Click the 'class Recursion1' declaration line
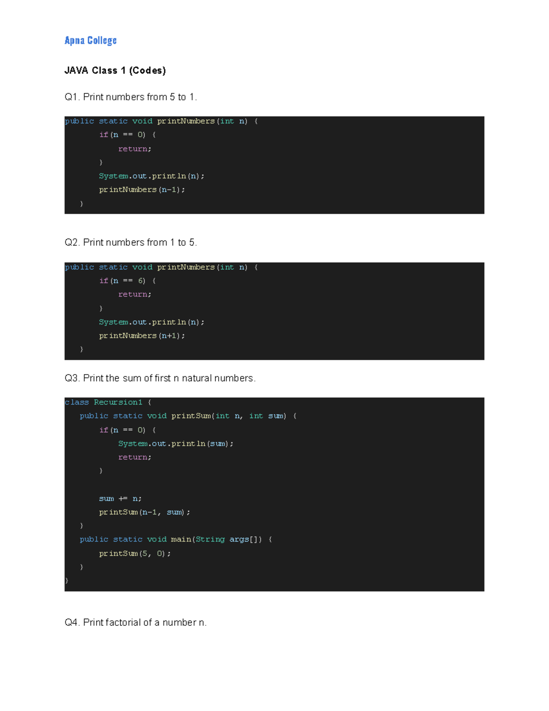This screenshot has width=549, height=711. [x=108, y=402]
